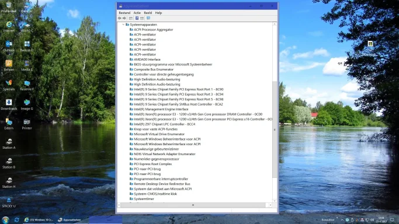Image resolution: width=399 pixels, height=224 pixels.
Task: Select Knop voor vaste ACPI-functies
Action: point(155,129)
